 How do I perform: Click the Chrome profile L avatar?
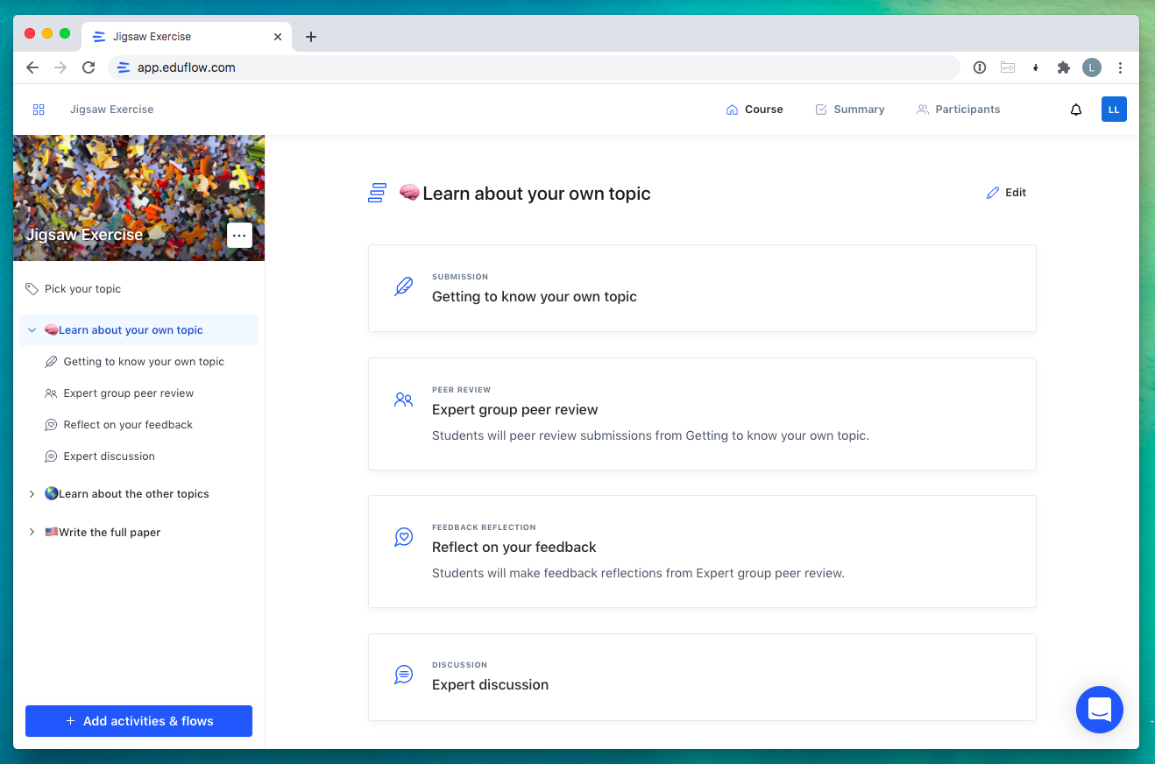(x=1092, y=67)
